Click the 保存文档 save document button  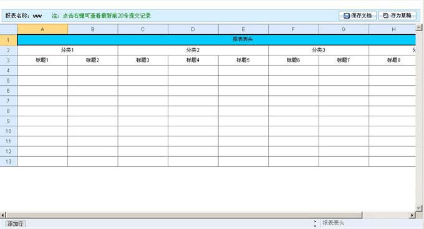357,16
